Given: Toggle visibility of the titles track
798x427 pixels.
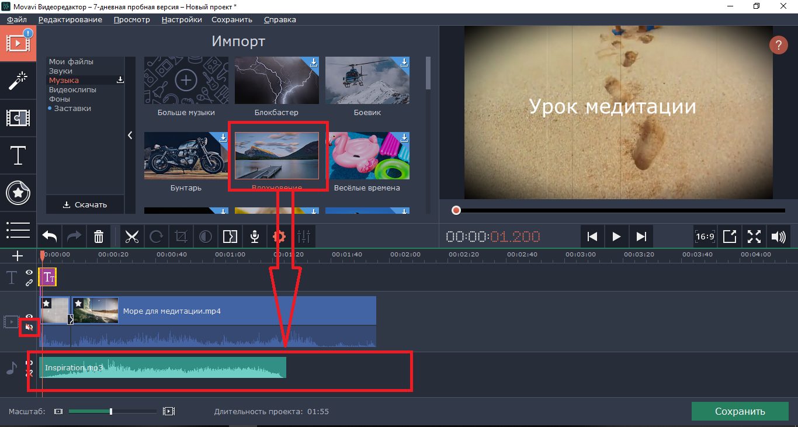Looking at the screenshot, I should click(29, 273).
